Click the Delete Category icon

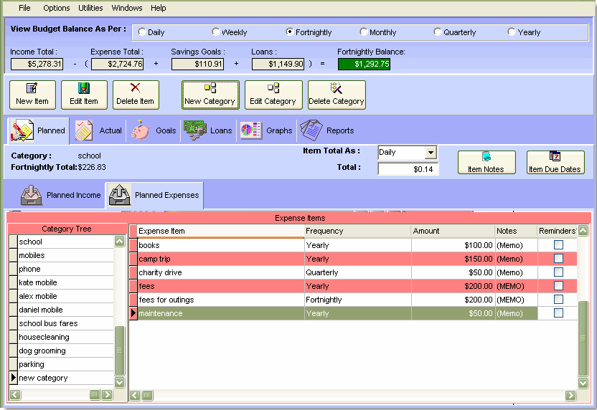[337, 88]
